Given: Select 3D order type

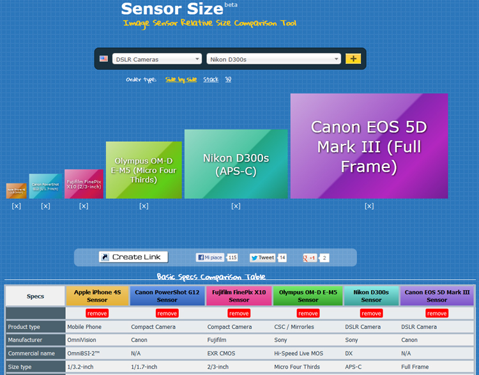Looking at the screenshot, I should 228,79.
